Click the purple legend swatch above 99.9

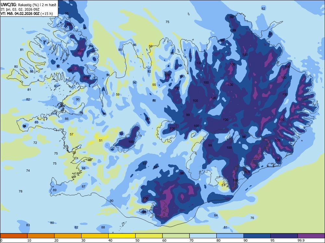click(311, 236)
